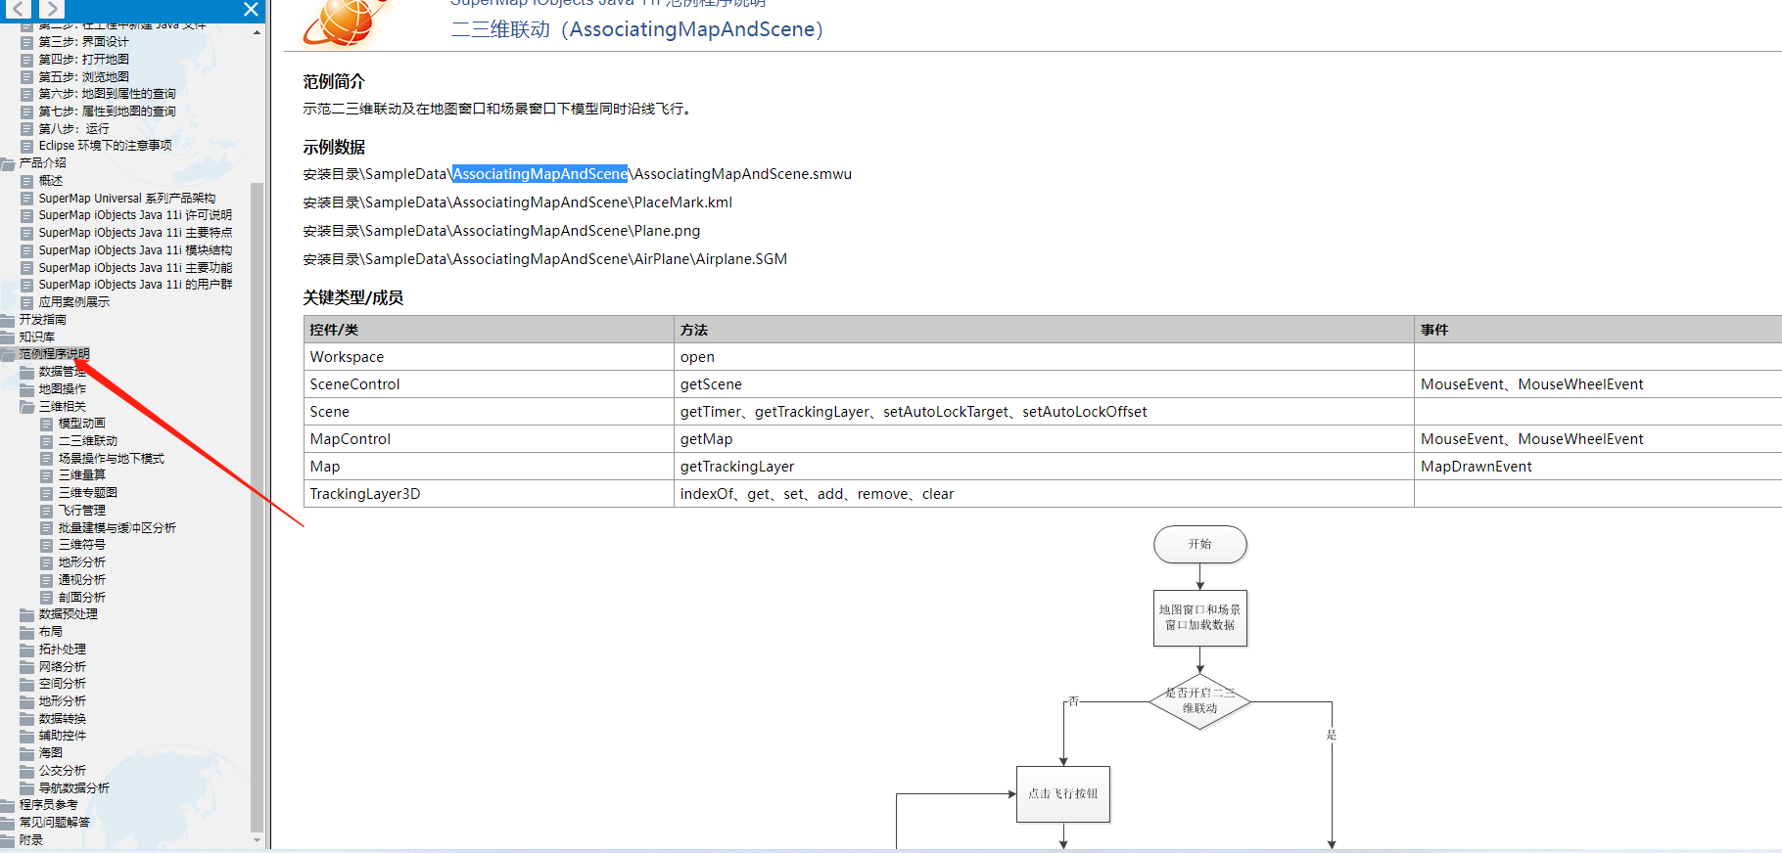Viewport: 1782px width, 853px height.
Task: Click the folder icon beside 数据管理
Action: tap(27, 372)
